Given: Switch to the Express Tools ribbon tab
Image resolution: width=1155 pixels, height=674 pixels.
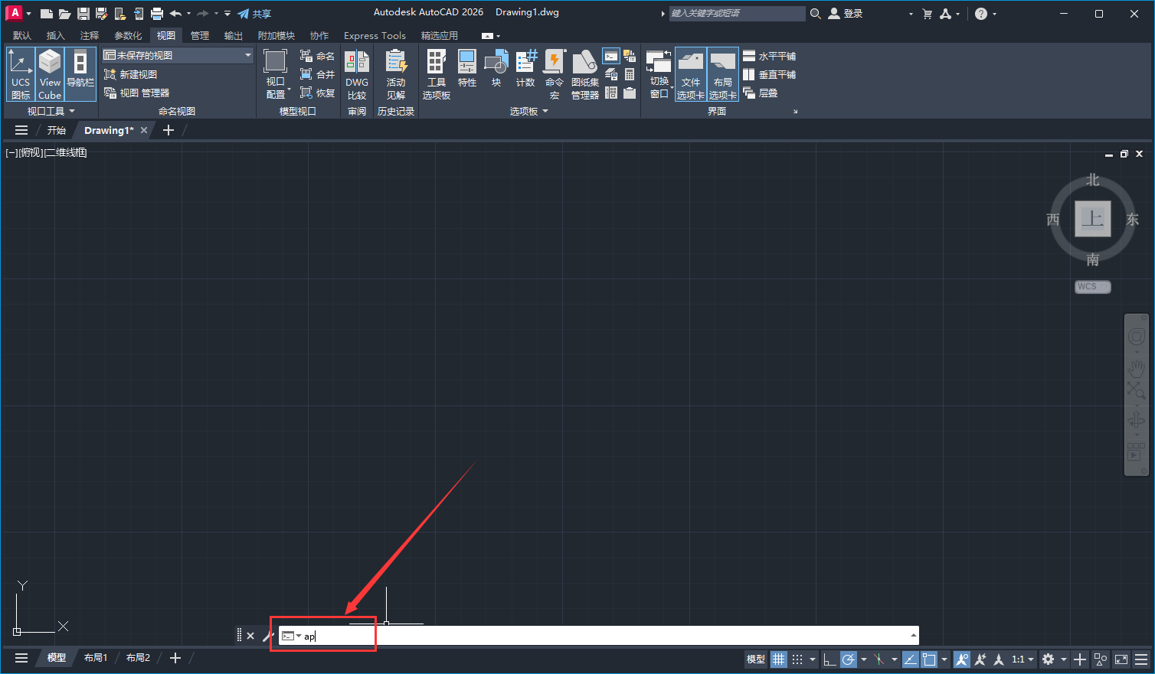Looking at the screenshot, I should (x=375, y=35).
